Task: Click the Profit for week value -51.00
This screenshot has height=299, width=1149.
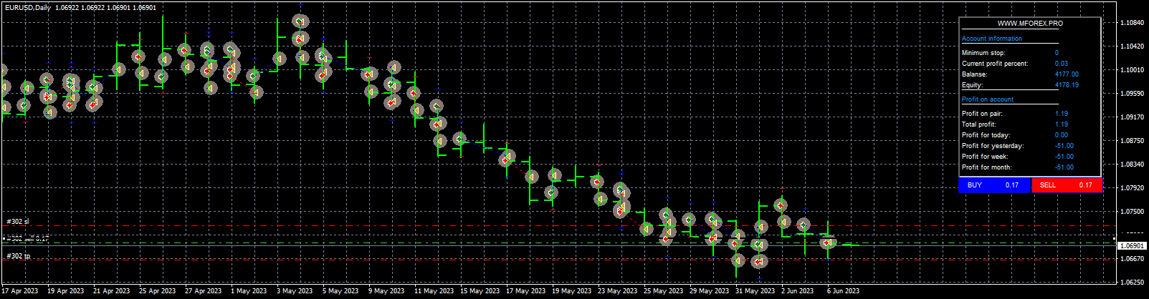Action: point(1064,157)
